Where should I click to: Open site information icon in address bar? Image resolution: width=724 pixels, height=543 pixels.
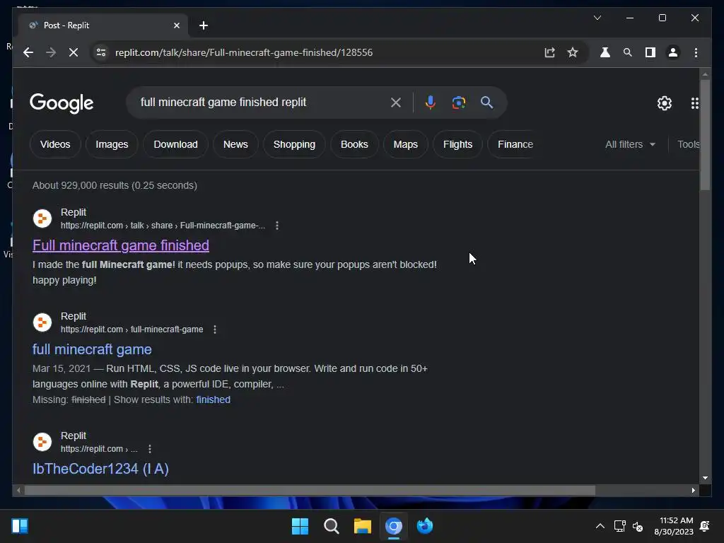[101, 52]
